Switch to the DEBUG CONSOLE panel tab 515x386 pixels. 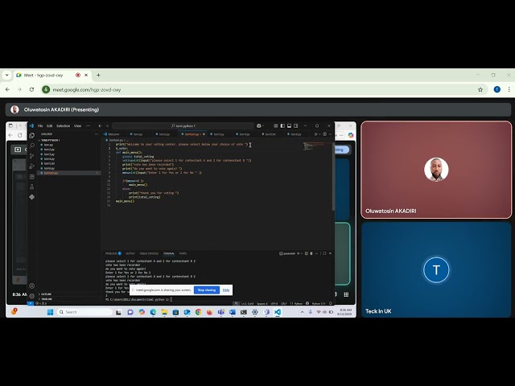149,253
